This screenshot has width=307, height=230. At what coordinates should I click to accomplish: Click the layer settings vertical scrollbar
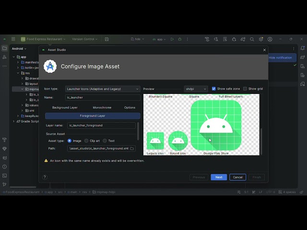click(x=138, y=131)
